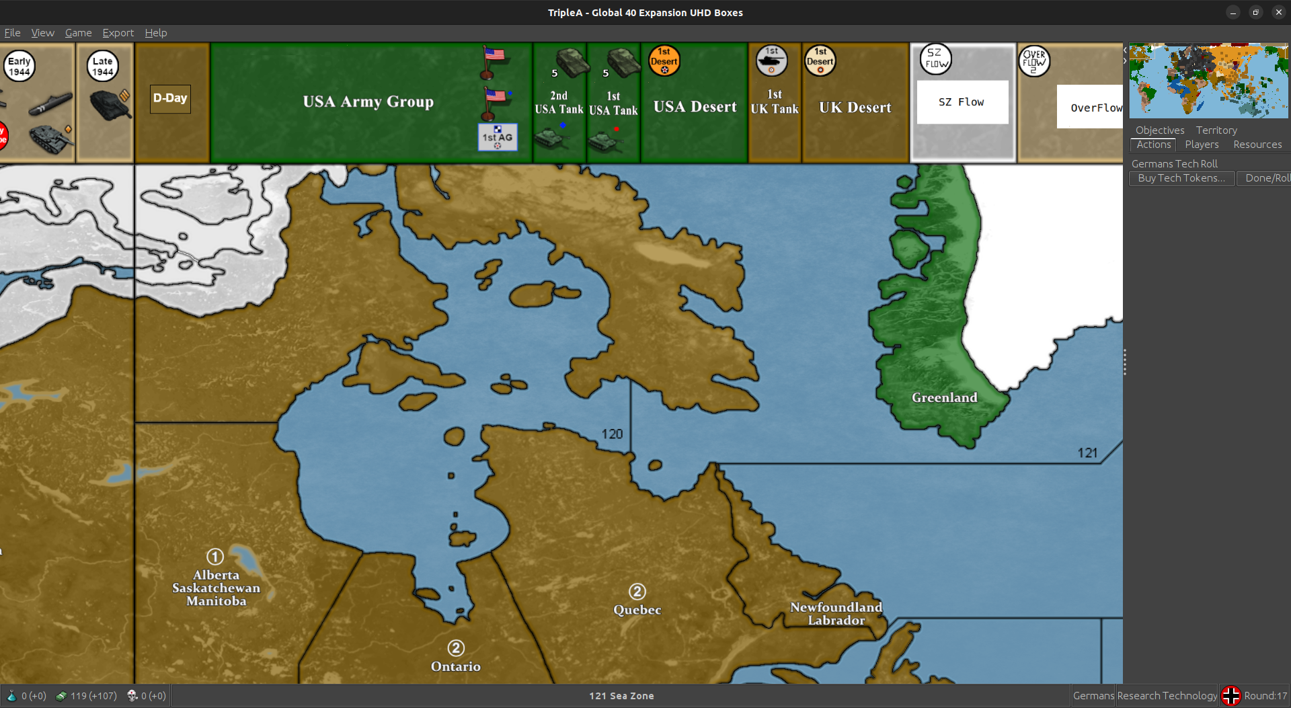The height and width of the screenshot is (708, 1291).
Task: Open the Export menu
Action: (118, 32)
